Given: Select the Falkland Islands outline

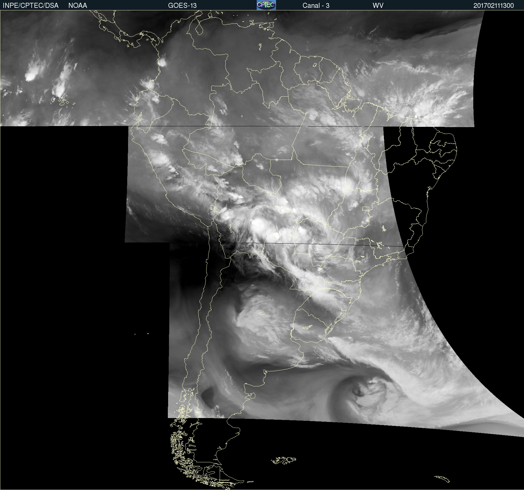Looking at the screenshot, I should pos(284,460).
